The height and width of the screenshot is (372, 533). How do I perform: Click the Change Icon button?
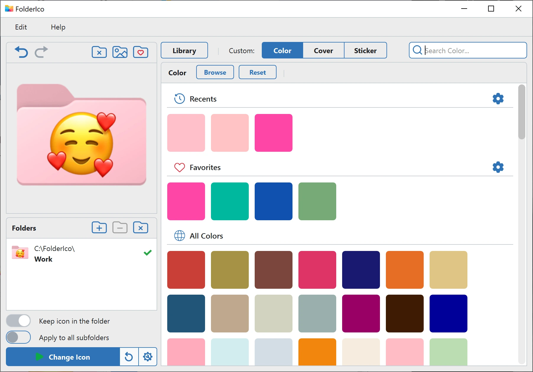pos(63,357)
